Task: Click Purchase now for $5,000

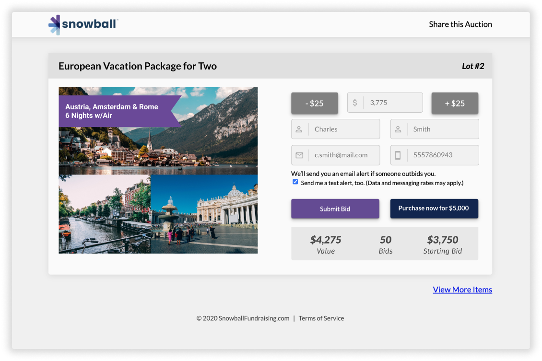Action: pos(434,209)
